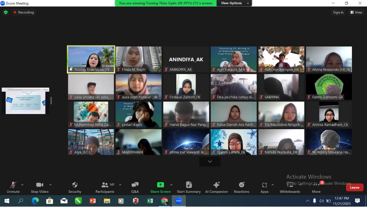
Task: Open Whiteboards
Action: click(290, 185)
